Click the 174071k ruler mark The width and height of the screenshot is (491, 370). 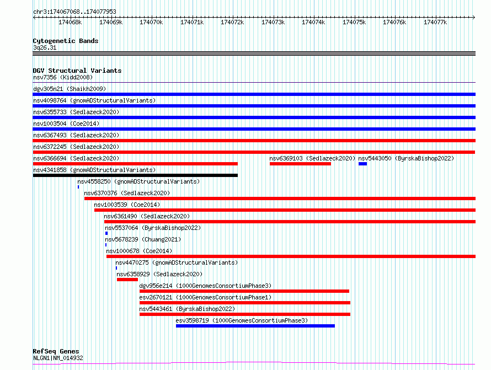coord(192,22)
